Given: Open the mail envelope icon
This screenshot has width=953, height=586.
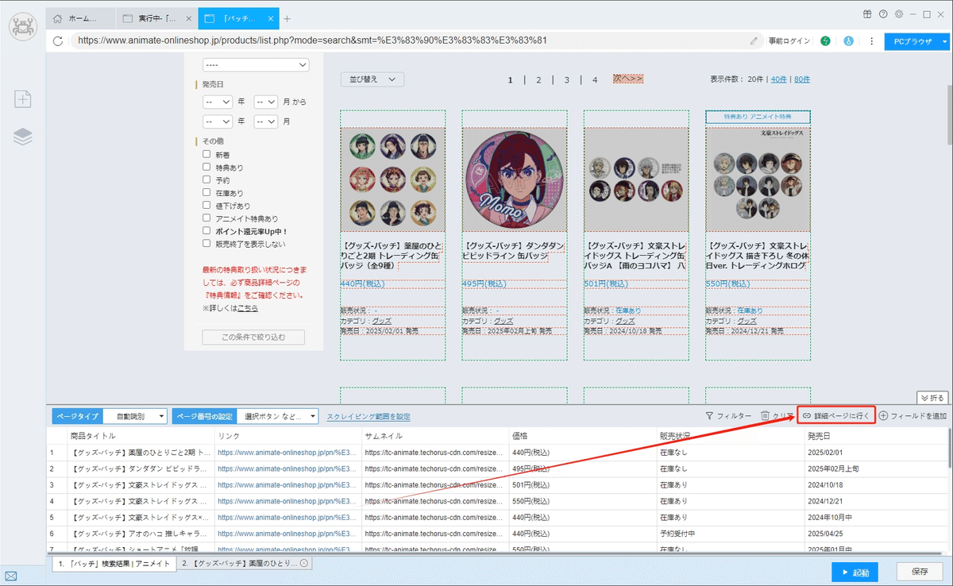Looking at the screenshot, I should tap(11, 576).
